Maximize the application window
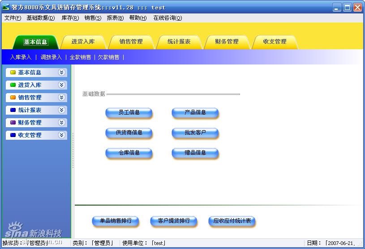Viewport: 365px width, 249px height. (347, 8)
